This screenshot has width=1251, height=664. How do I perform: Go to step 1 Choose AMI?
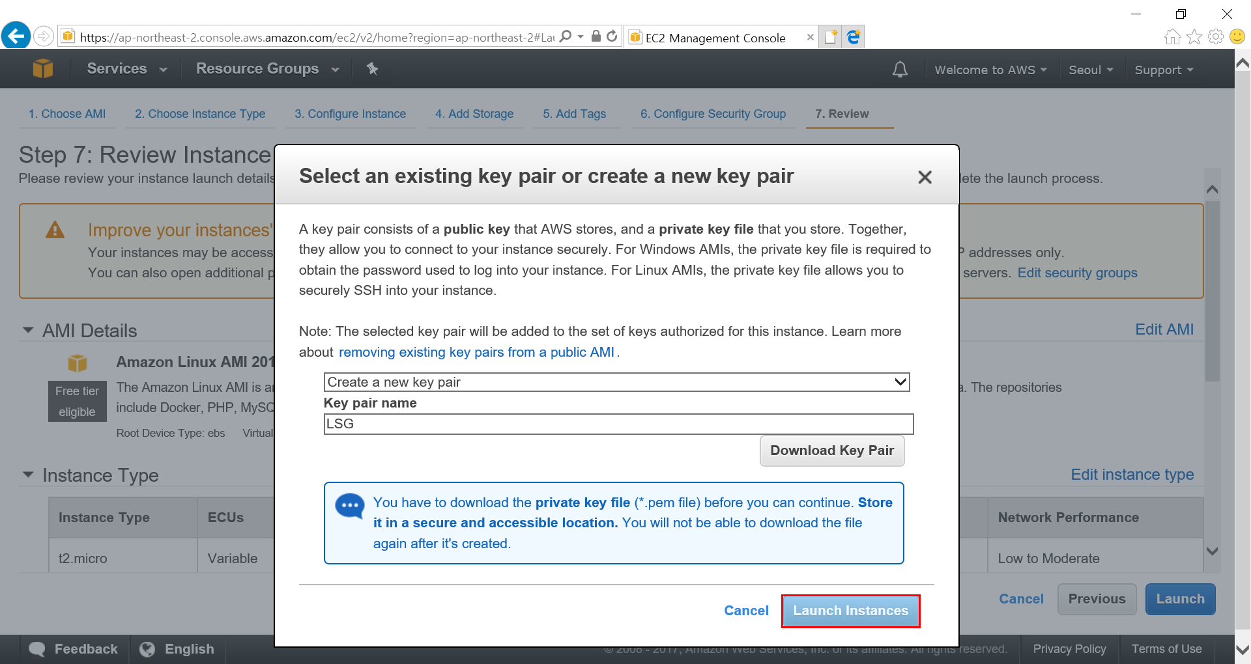point(67,114)
